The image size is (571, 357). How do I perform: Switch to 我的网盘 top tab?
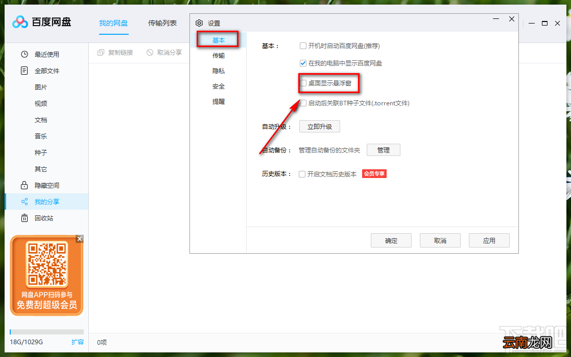point(113,24)
